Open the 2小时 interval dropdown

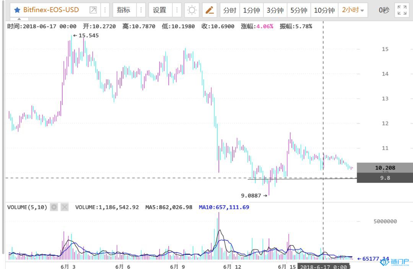353,10
